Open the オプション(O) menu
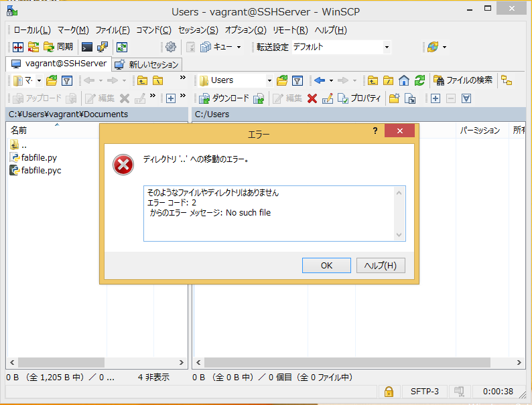Screen dimensions: 532x405 coord(246,30)
